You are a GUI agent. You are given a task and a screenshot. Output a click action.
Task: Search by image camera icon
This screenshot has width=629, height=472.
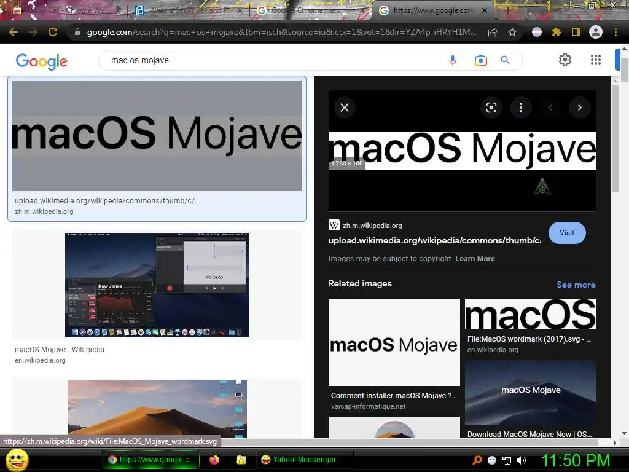click(x=480, y=60)
